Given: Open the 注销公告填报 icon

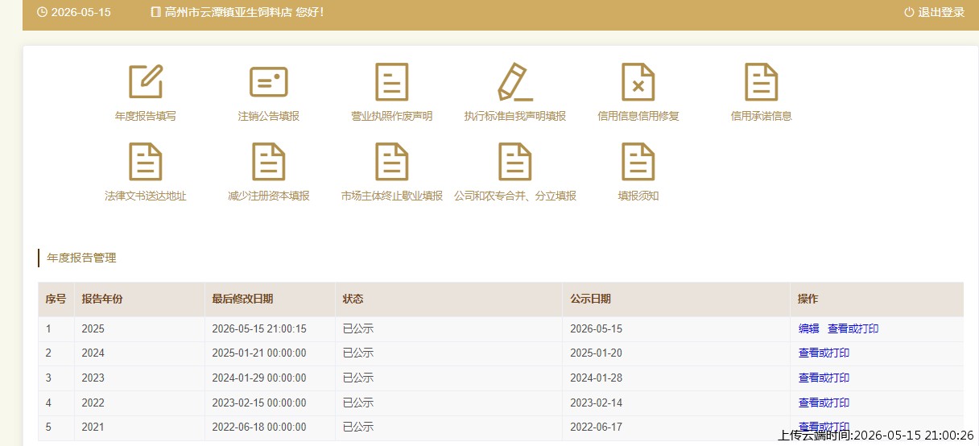Looking at the screenshot, I should pyautogui.click(x=269, y=81).
